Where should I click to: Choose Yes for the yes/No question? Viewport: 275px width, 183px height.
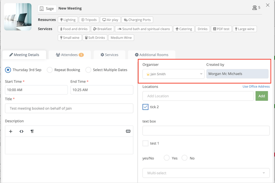point(167,158)
